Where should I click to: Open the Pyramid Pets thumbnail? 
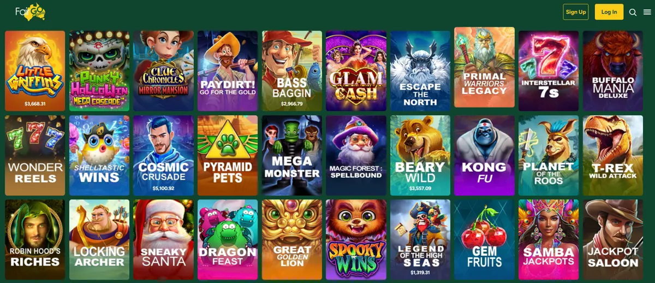tap(228, 155)
